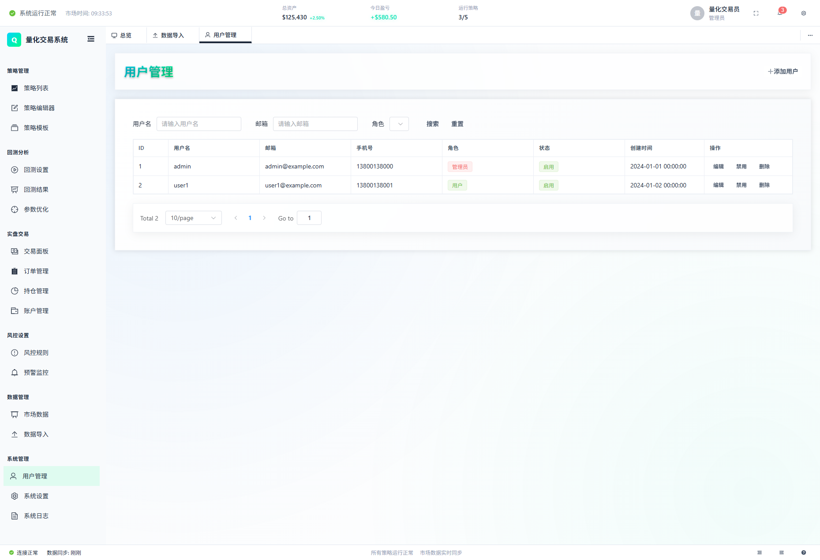
Task: Open 回测结果 in the sidebar
Action: (52, 190)
